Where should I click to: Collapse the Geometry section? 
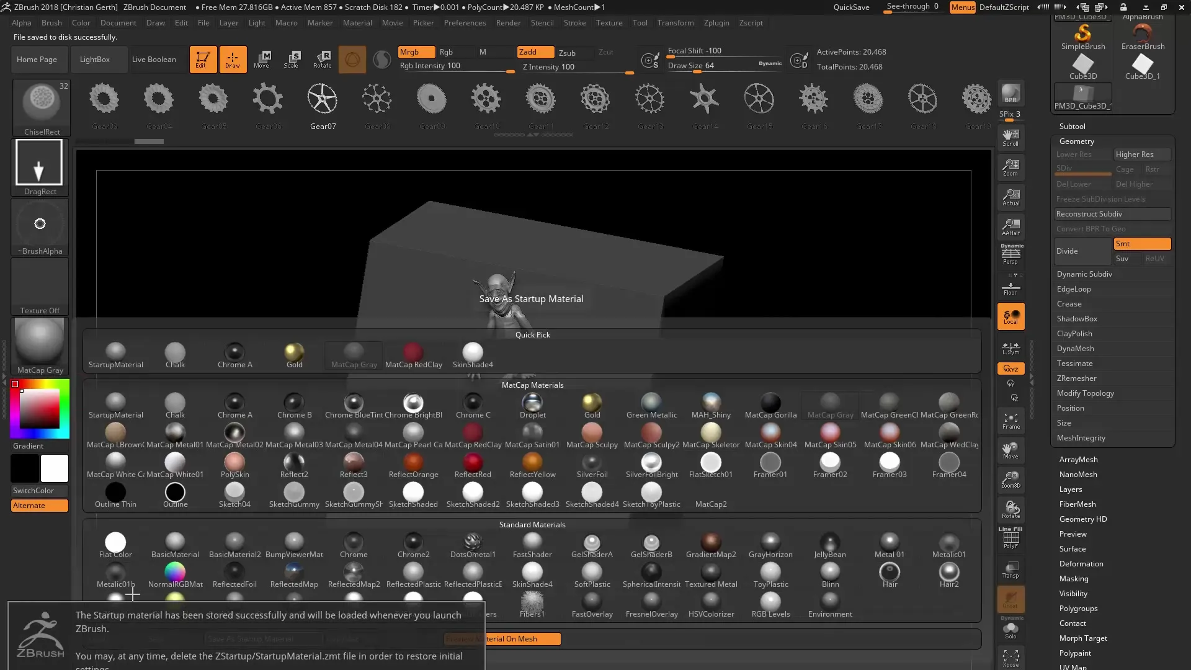[1076, 141]
